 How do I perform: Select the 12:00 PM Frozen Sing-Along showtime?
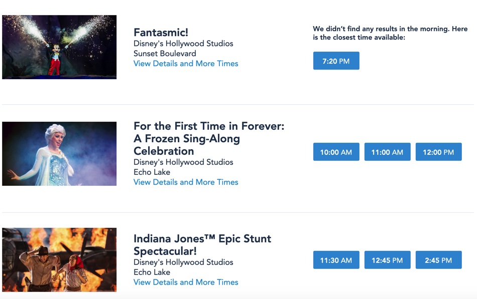point(438,152)
